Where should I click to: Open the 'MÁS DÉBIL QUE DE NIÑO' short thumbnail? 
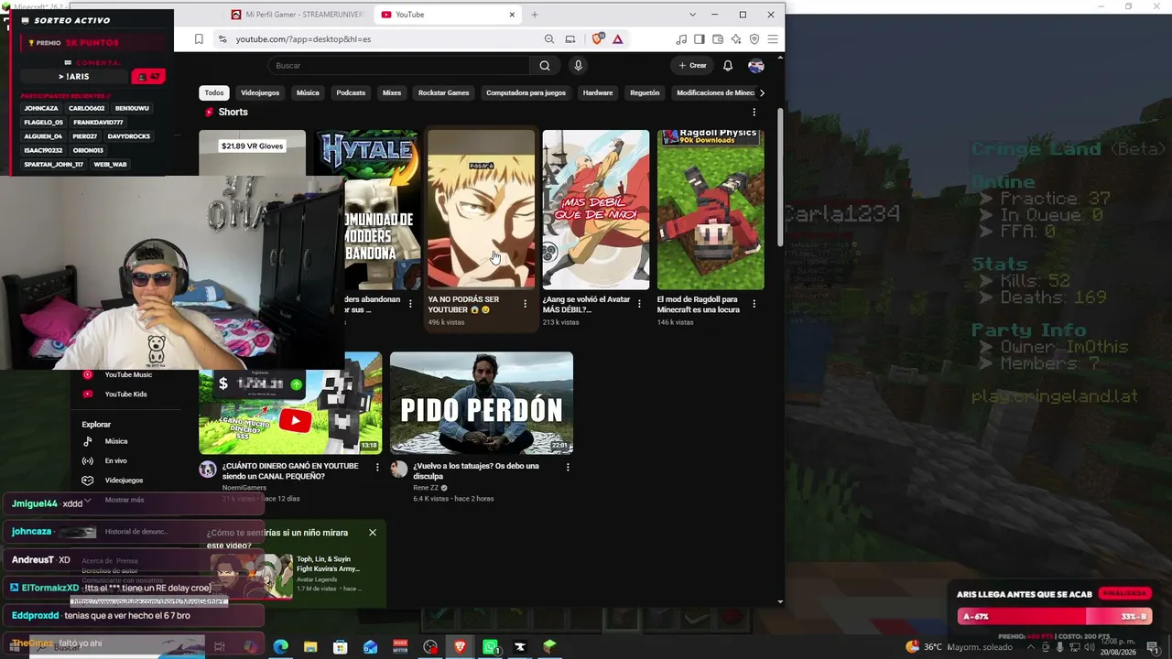pyautogui.click(x=596, y=210)
